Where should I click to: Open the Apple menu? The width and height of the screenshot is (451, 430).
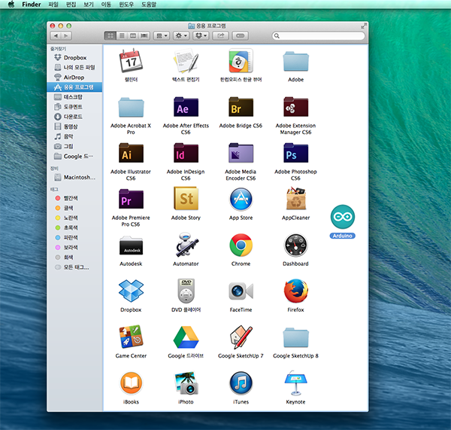click(11, 5)
